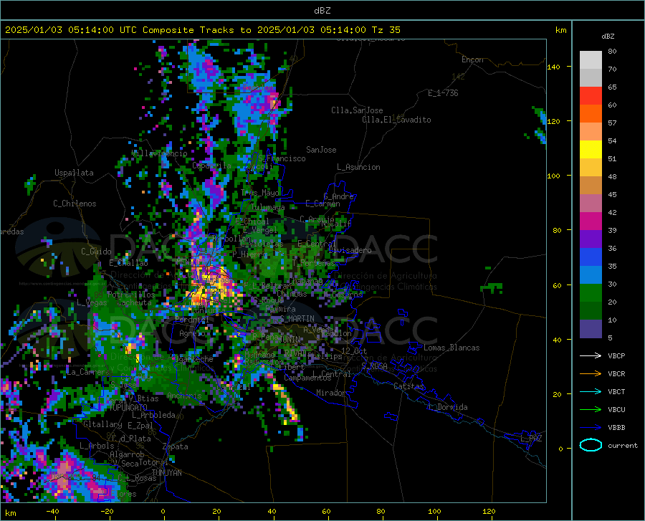Click the '-40' tick on the horizontal km axis
The height and width of the screenshot is (521, 645).
click(x=52, y=511)
